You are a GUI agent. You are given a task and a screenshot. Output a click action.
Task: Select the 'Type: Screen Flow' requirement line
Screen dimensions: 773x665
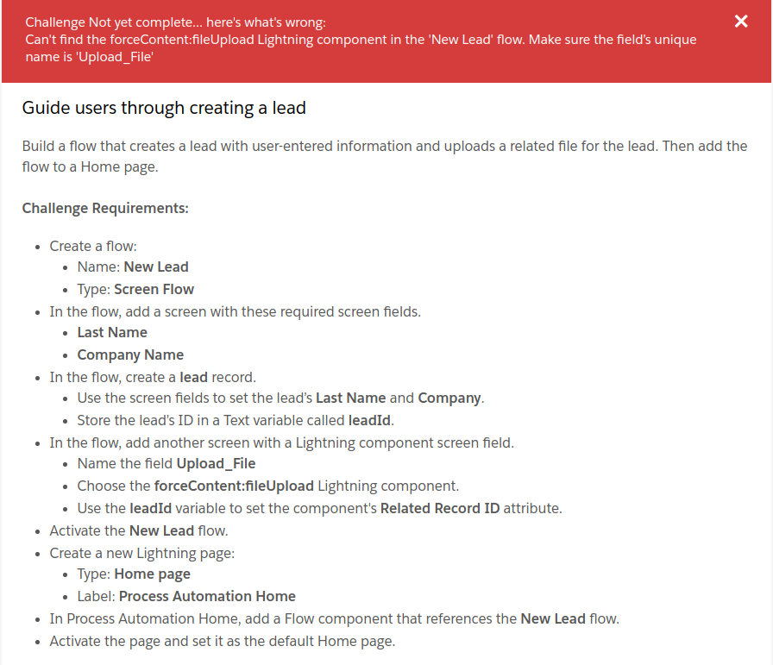(135, 289)
